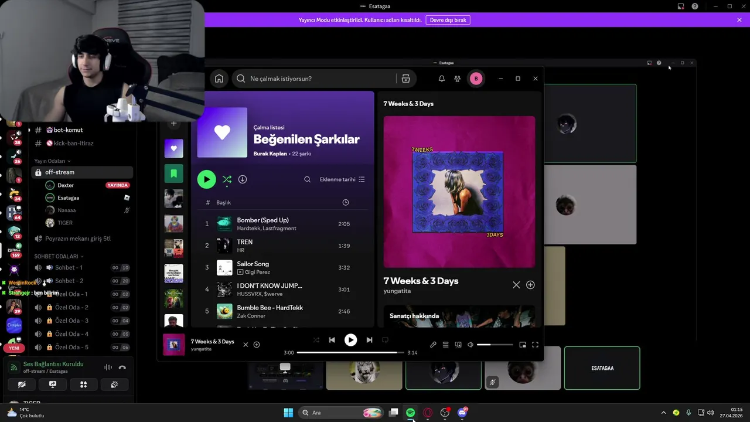The width and height of the screenshot is (750, 422).
Task: Open artist 'yungatita' in Now Playing panel
Action: point(397,291)
